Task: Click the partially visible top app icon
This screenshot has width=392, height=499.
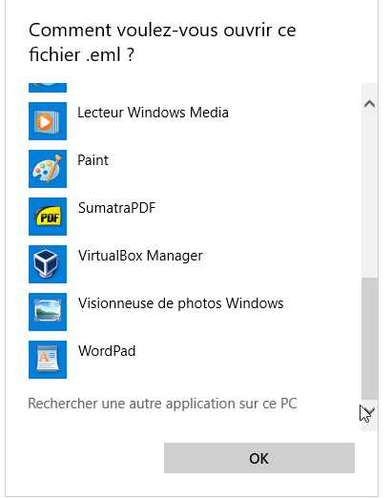Action: [48, 88]
